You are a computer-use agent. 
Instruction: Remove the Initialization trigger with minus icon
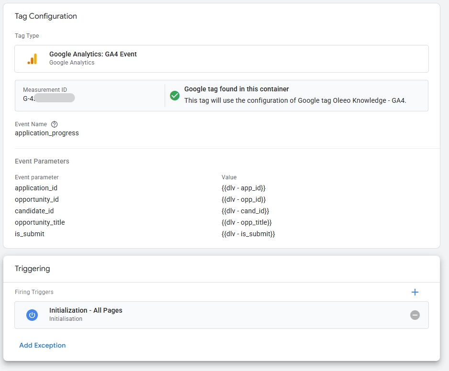click(415, 315)
